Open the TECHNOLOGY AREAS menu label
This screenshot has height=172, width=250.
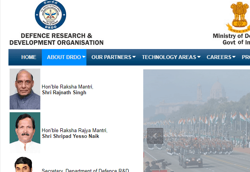tap(169, 57)
